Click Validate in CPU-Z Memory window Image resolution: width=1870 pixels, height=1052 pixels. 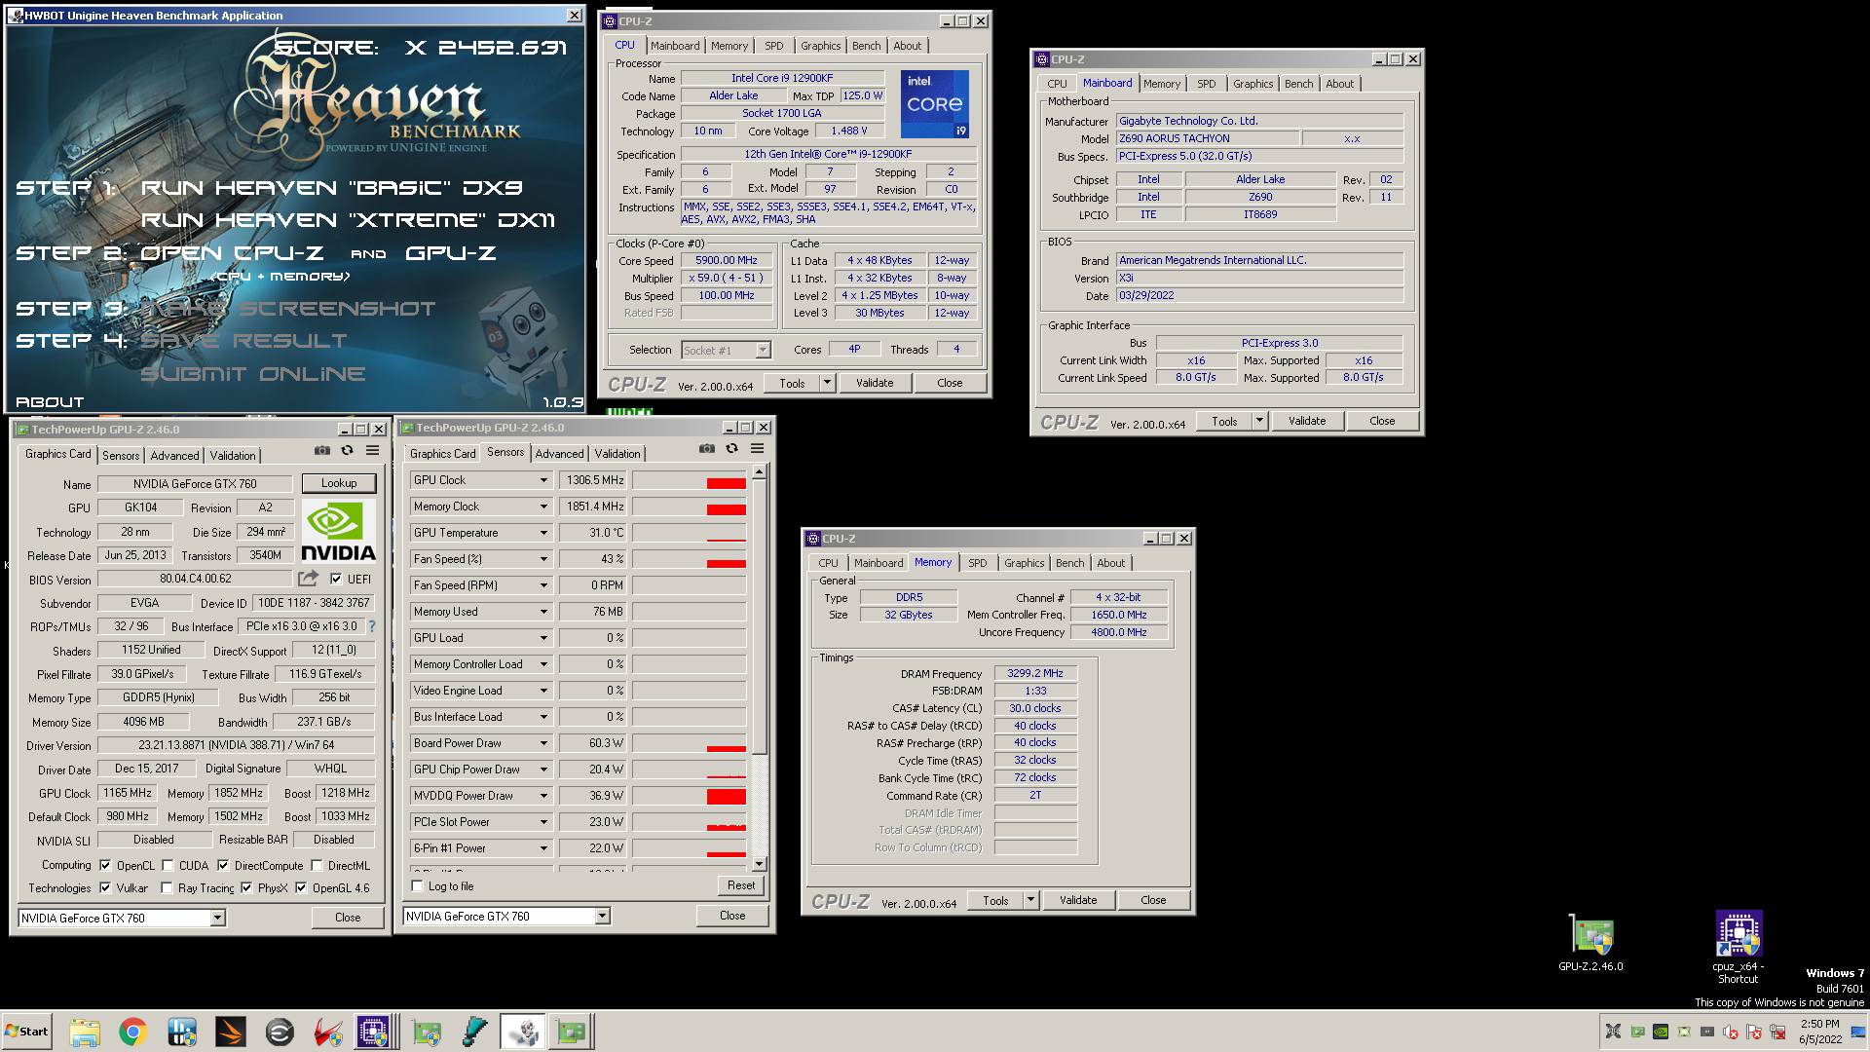pyautogui.click(x=1078, y=900)
